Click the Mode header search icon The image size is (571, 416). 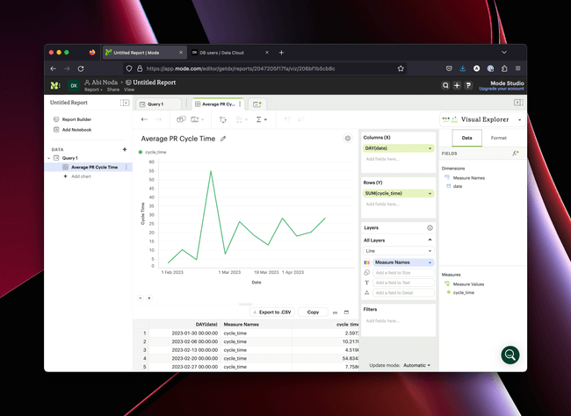pyautogui.click(x=445, y=85)
